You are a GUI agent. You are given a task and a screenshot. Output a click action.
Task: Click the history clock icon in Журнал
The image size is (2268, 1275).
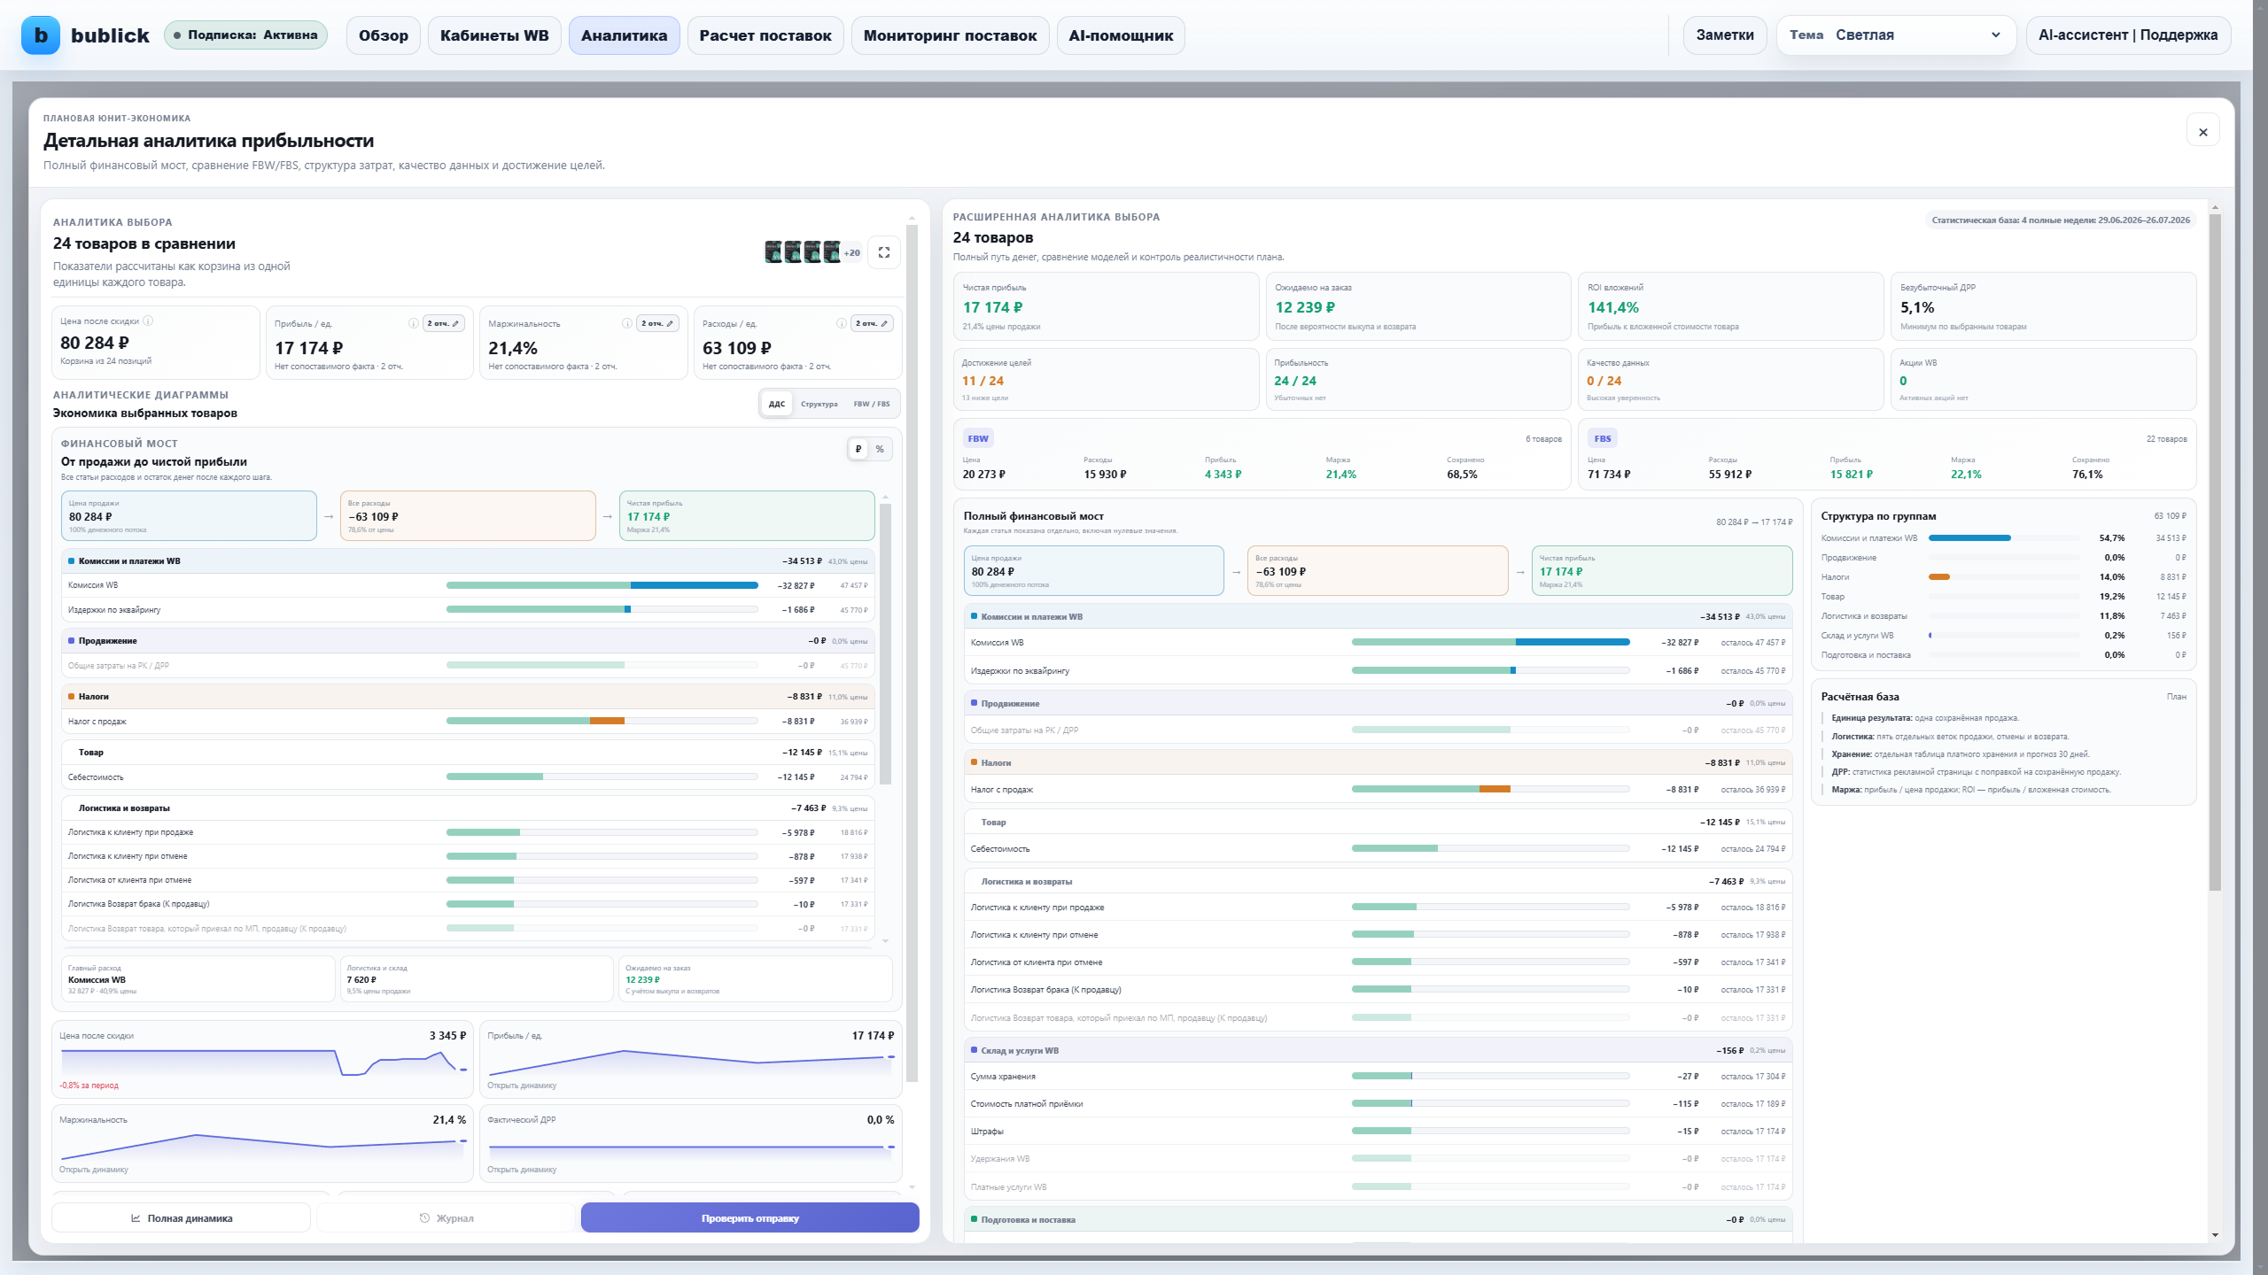tap(424, 1218)
